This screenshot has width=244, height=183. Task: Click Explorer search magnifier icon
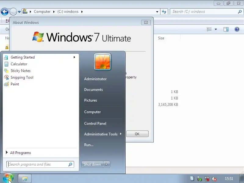(240, 12)
